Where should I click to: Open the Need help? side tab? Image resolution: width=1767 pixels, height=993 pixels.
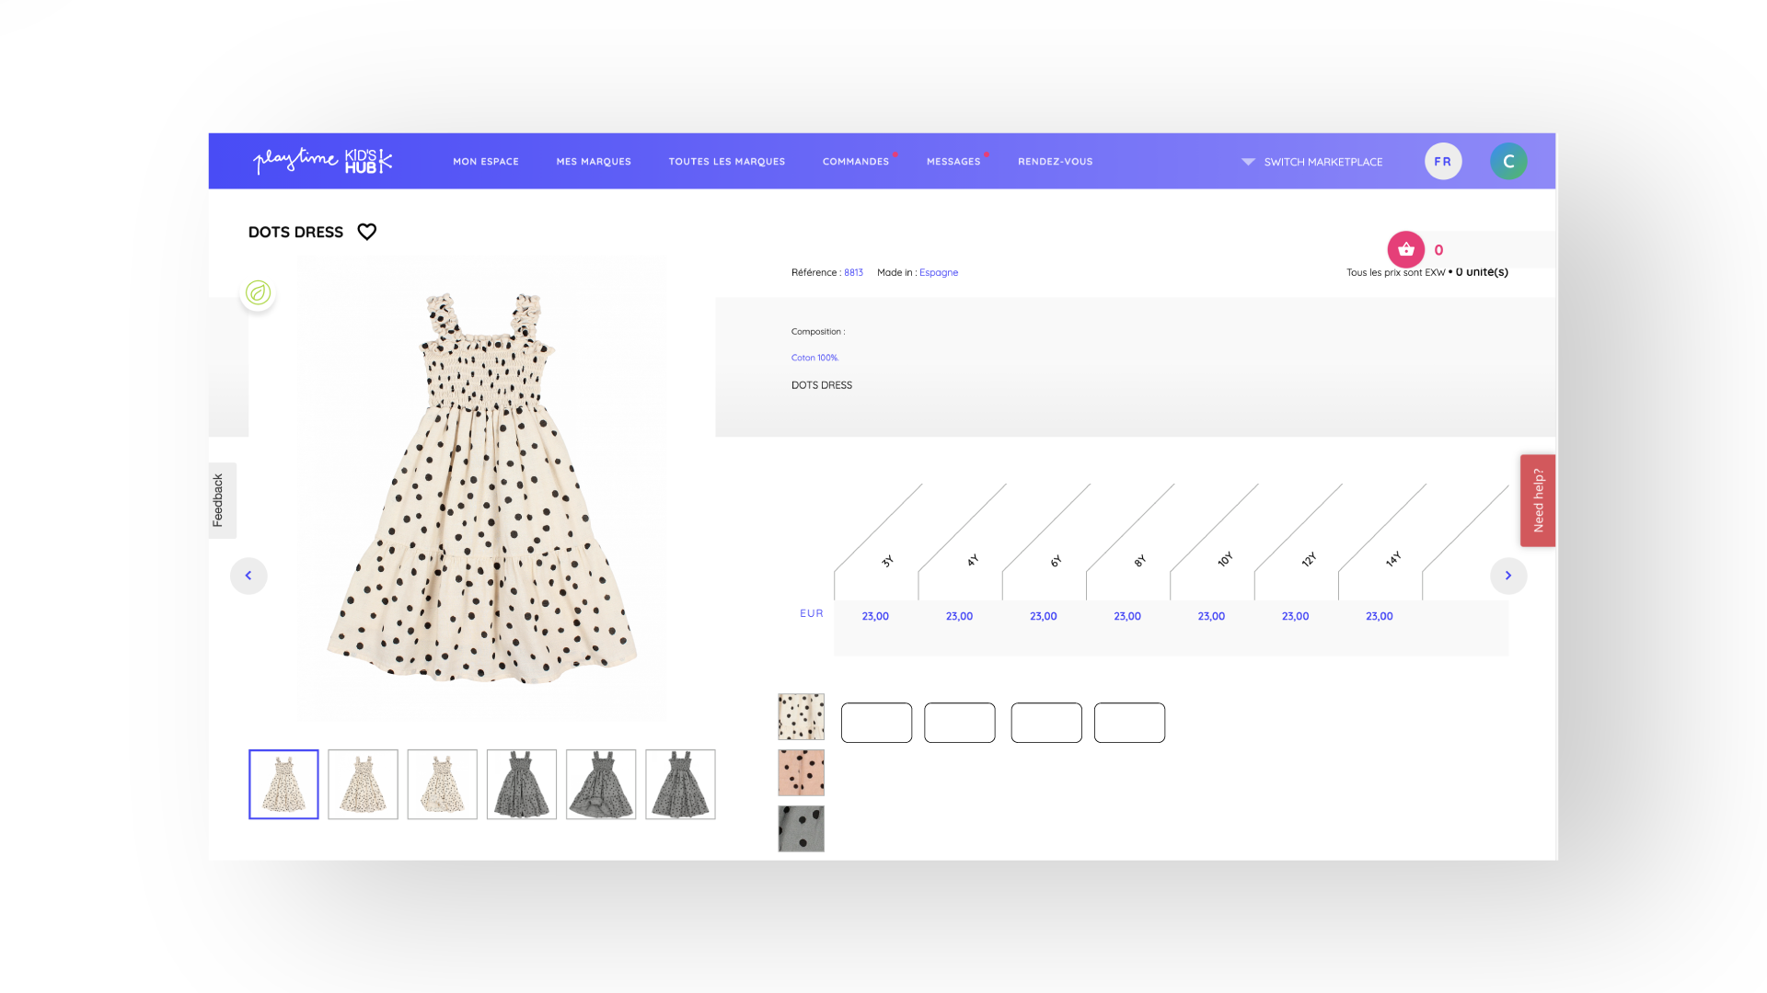point(1538,500)
